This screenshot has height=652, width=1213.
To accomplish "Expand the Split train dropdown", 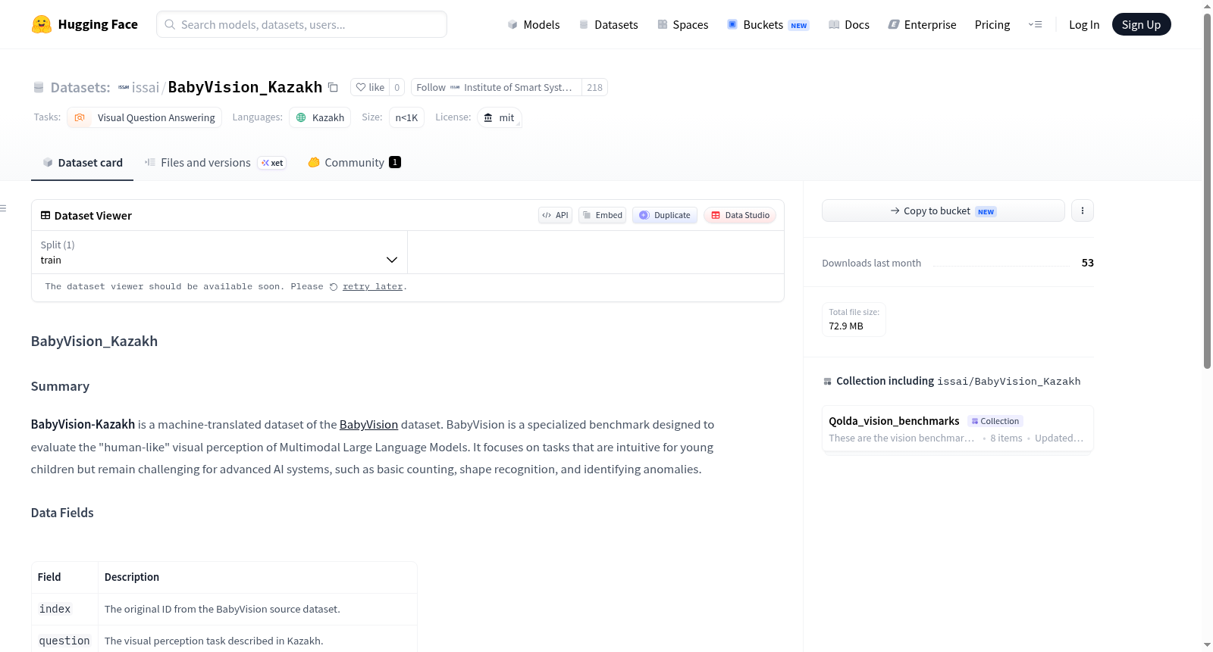I will click(x=219, y=252).
